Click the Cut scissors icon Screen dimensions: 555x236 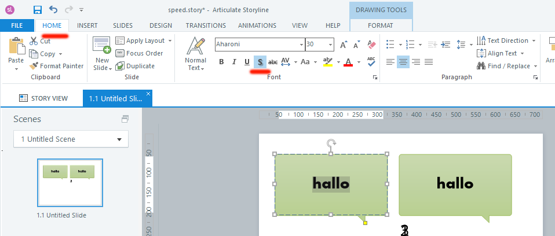point(34,41)
